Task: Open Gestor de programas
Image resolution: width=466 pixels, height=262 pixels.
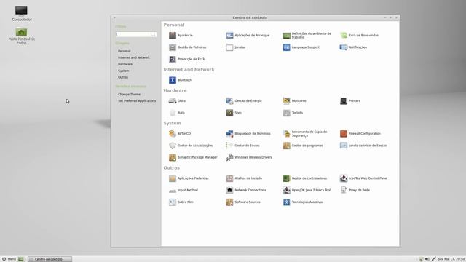Action: pos(303,146)
